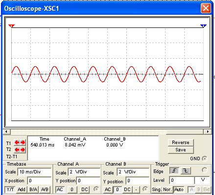Click the Trigger radio indicator
The width and height of the screenshot is (215, 195).
click(x=204, y=170)
